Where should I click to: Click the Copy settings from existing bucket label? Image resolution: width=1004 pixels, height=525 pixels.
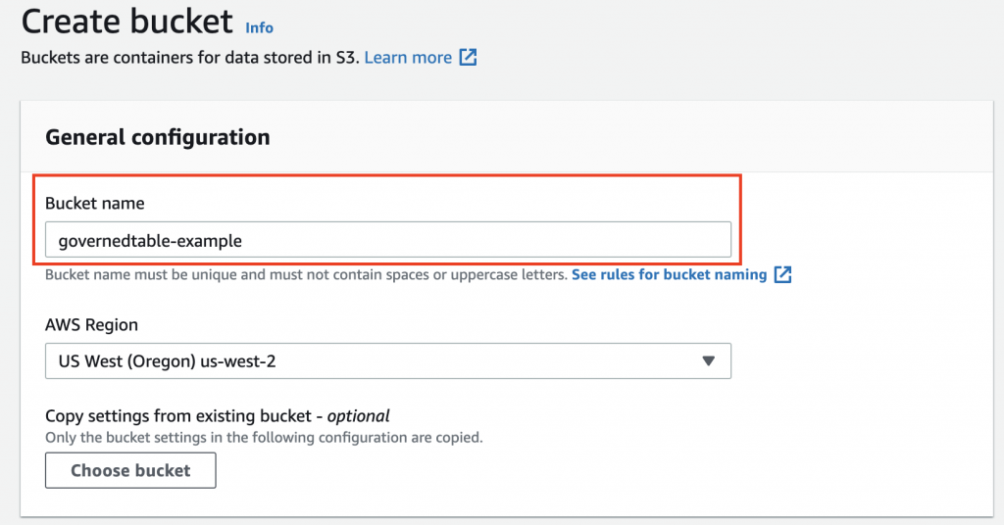pos(182,415)
